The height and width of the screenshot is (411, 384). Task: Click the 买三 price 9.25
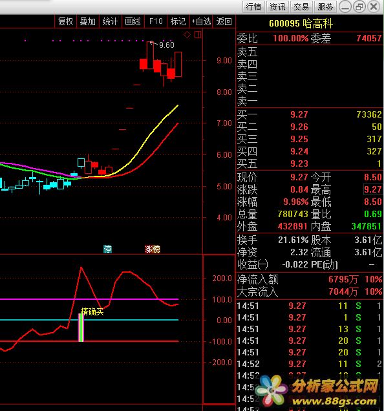pyautogui.click(x=299, y=139)
